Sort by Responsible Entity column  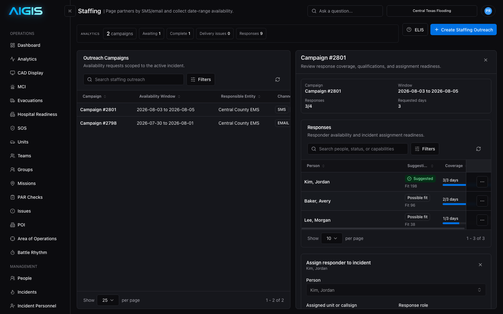click(240, 96)
